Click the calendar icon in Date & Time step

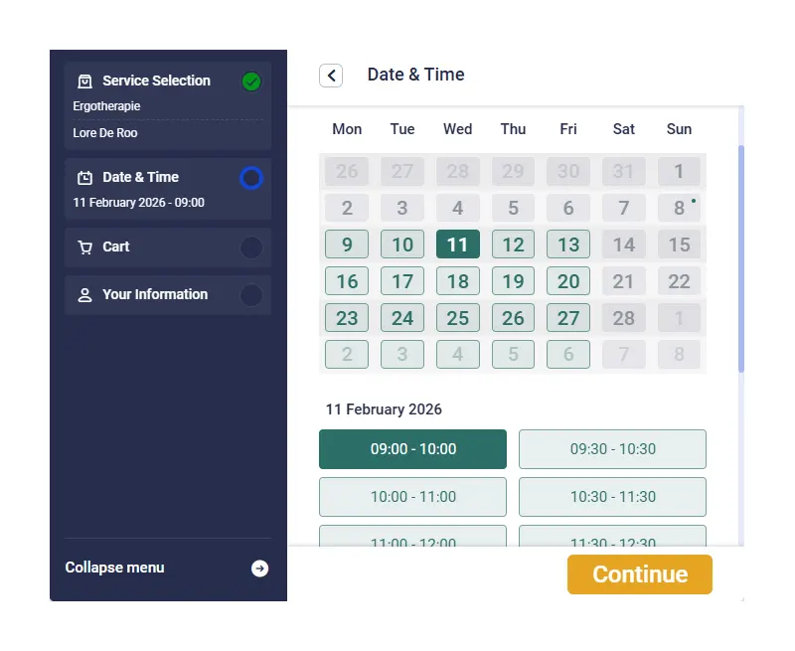click(x=85, y=178)
